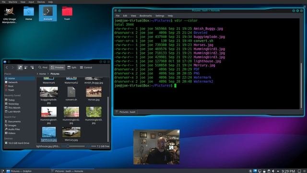Viewport: 307px width, 173px height.
Task: Select the Hummingbird1.jpg thumbnail
Action: (49, 112)
